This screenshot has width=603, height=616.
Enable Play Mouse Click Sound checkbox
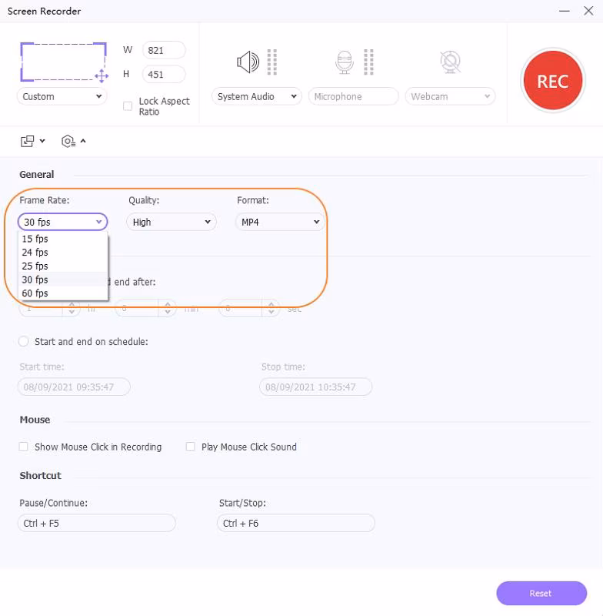point(191,447)
